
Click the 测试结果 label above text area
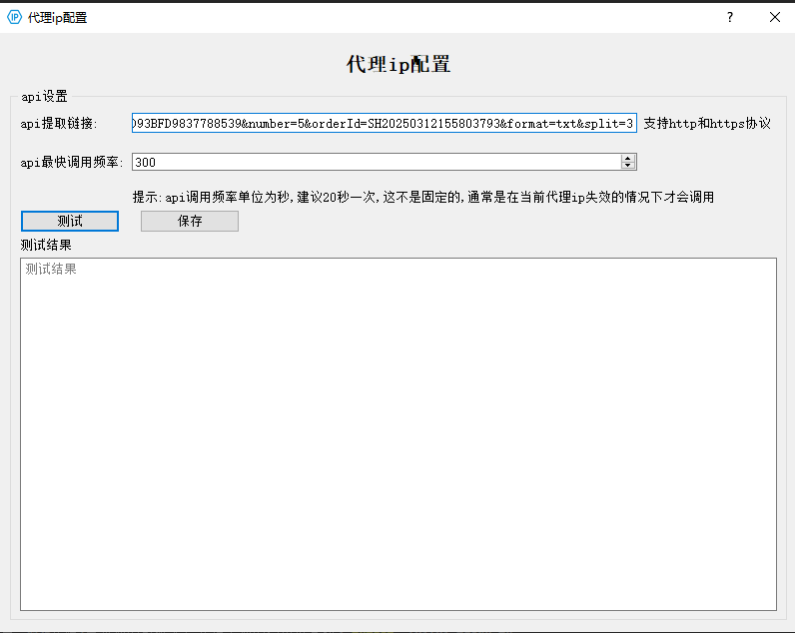coord(46,245)
